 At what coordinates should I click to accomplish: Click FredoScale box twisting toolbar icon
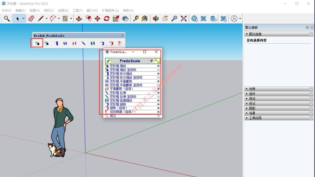[93, 43]
